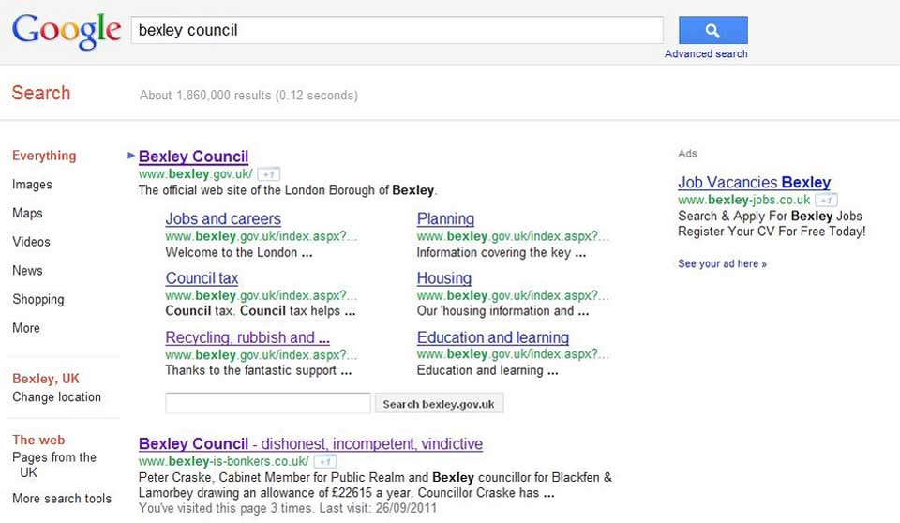The width and height of the screenshot is (900, 523).
Task: Click the green URL under Recycling, rubbish and
Action: tap(262, 355)
